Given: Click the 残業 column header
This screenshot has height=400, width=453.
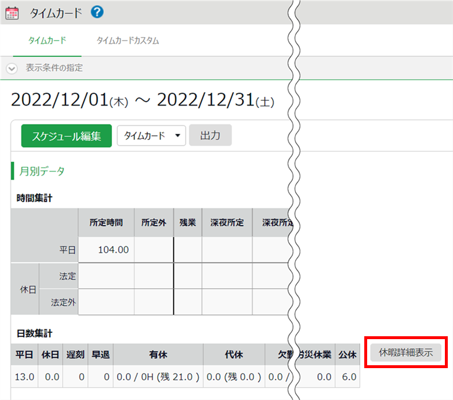Looking at the screenshot, I should tap(187, 223).
